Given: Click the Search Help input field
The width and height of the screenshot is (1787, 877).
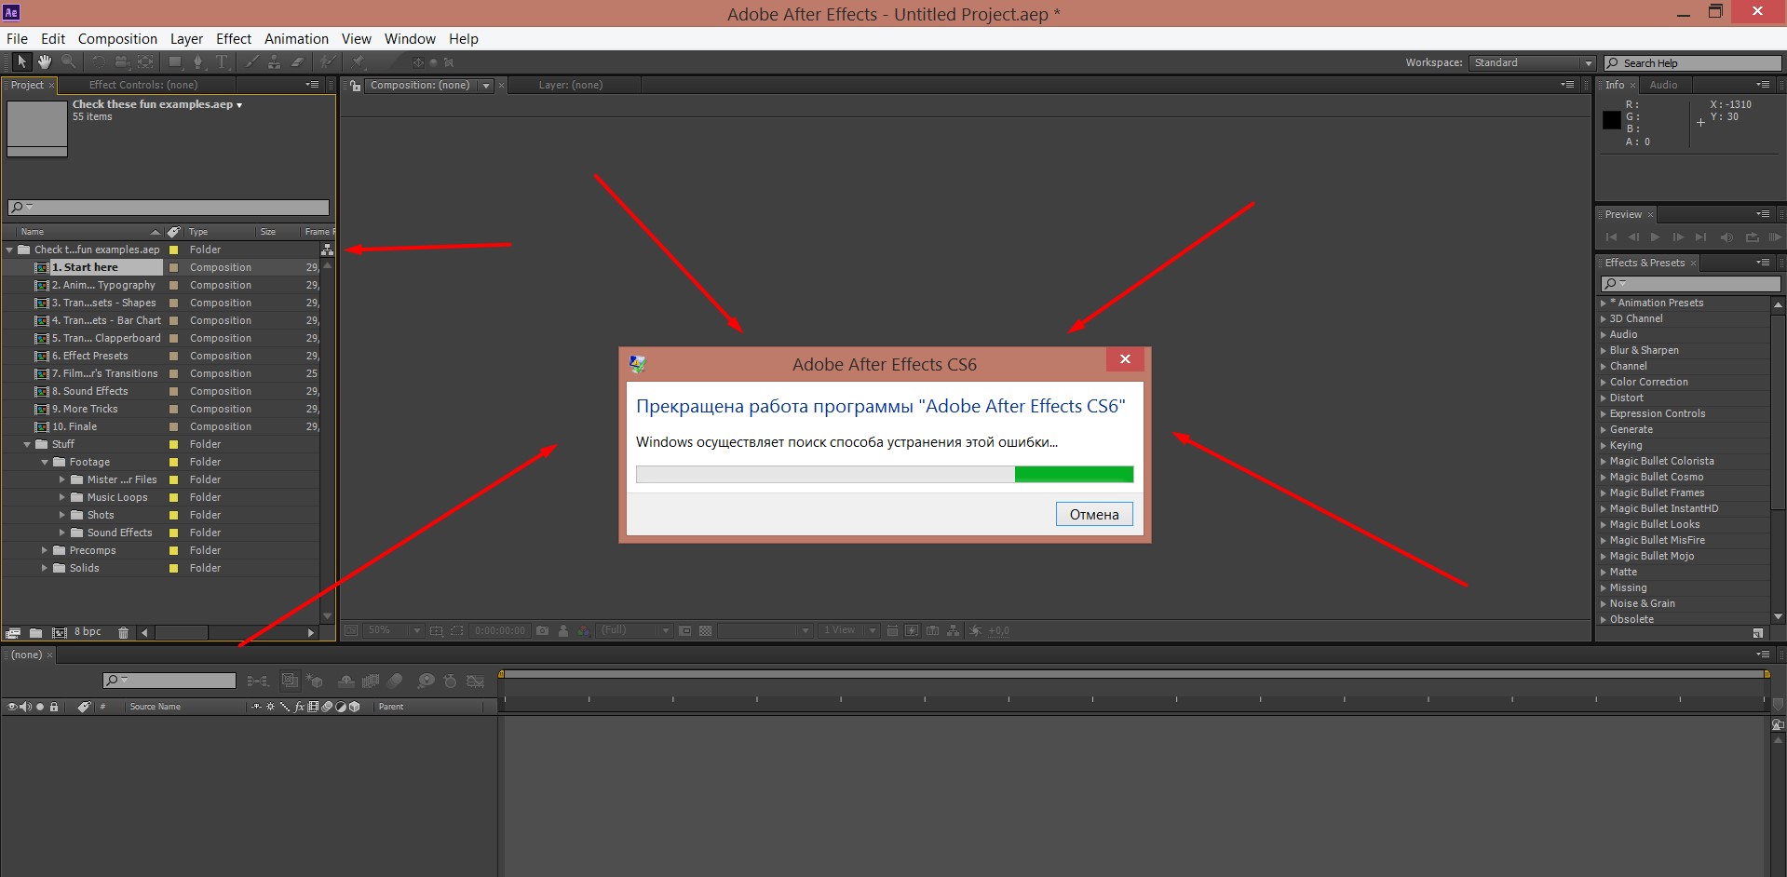Looking at the screenshot, I should [1692, 62].
